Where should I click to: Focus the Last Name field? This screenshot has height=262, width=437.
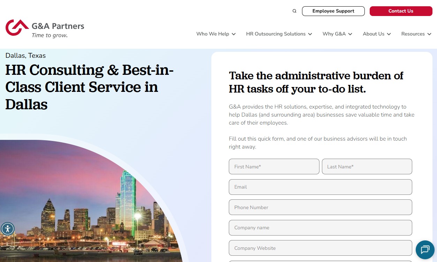(x=367, y=167)
